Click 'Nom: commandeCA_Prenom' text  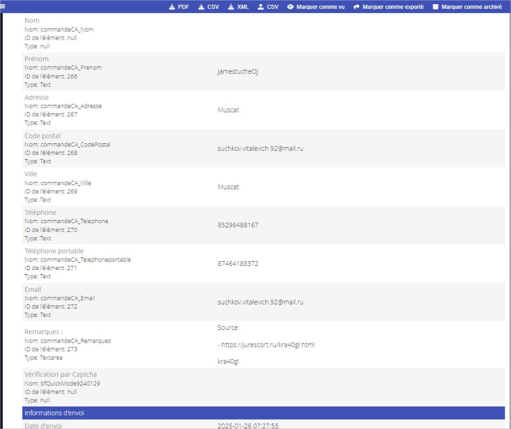pos(63,68)
